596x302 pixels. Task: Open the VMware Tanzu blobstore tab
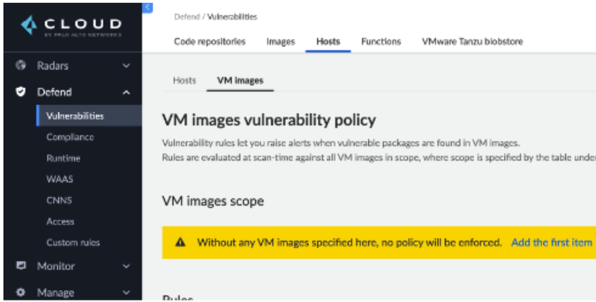tap(472, 42)
